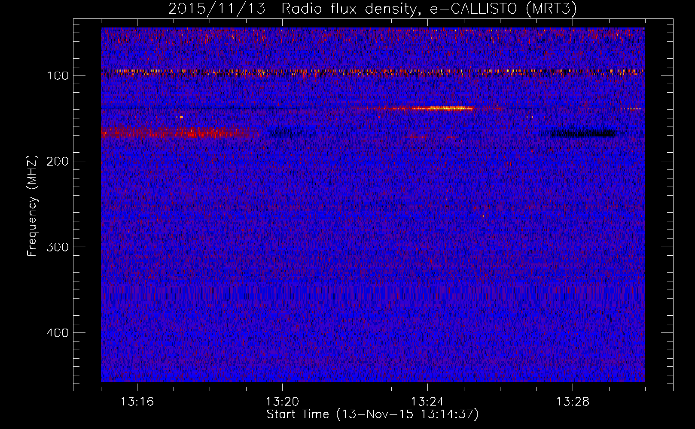This screenshot has height=429, width=695.
Task: Click the 'Frequency (MHZ)' axis label
Action: pos(32,205)
